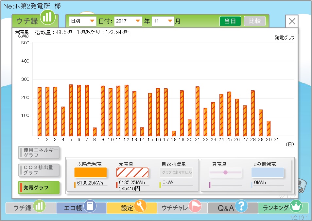This screenshot has width=312, height=221.
Task: Switch to CO2排出量グラフ
Action: pyautogui.click(x=39, y=170)
